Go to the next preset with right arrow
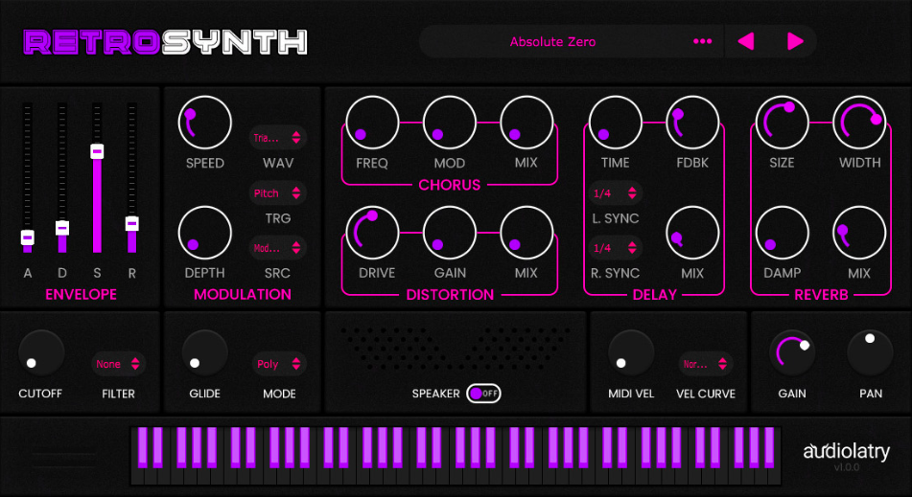The image size is (912, 497). pos(795,41)
